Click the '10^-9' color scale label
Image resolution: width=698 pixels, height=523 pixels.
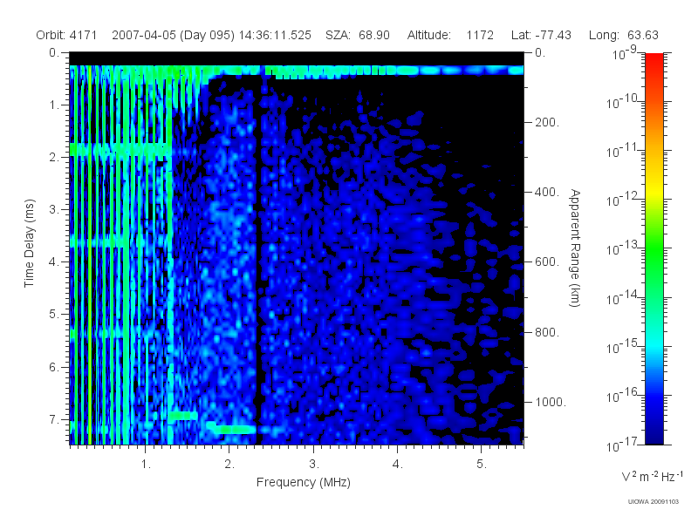pos(624,53)
